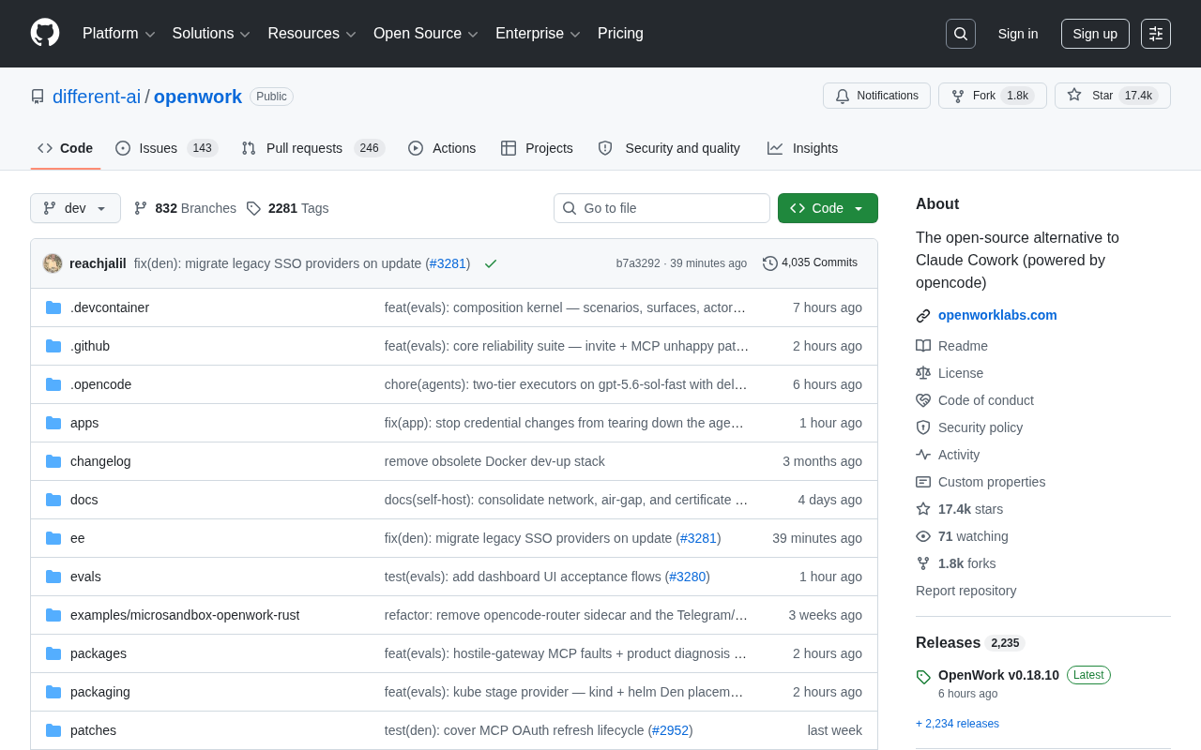
Task: Click the branches icon beside 832 Branches
Action: [141, 208]
